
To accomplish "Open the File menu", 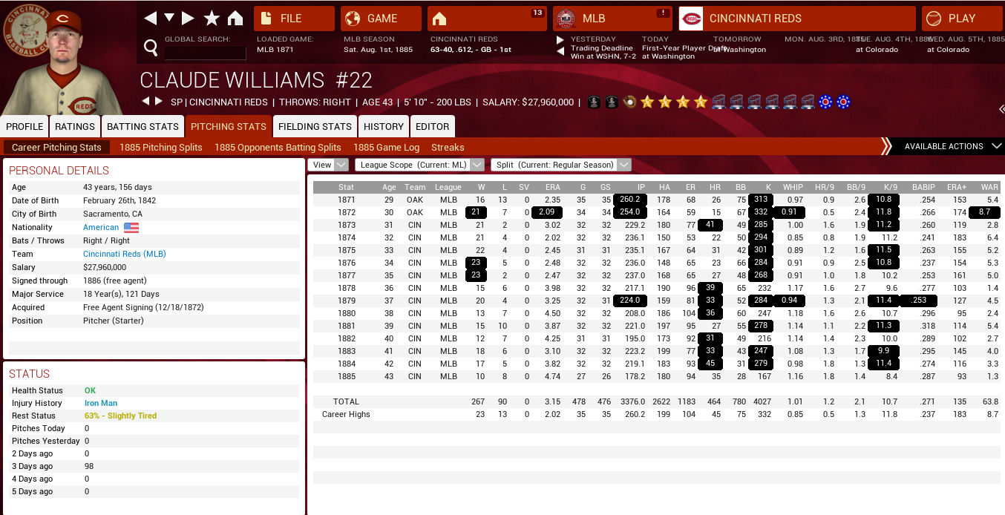I will click(294, 19).
